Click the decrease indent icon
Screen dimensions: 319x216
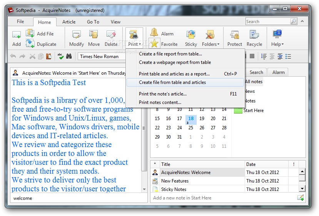point(272,56)
